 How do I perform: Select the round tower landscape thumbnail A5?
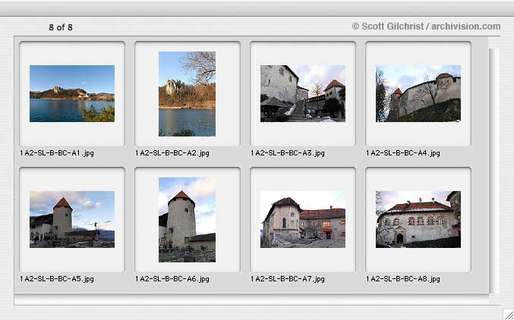coord(72,219)
